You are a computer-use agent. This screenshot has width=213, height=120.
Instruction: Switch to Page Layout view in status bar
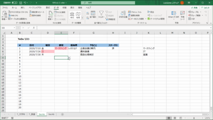(x=175, y=118)
